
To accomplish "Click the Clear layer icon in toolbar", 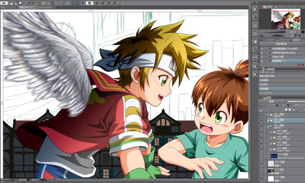I will click(x=39, y=3).
